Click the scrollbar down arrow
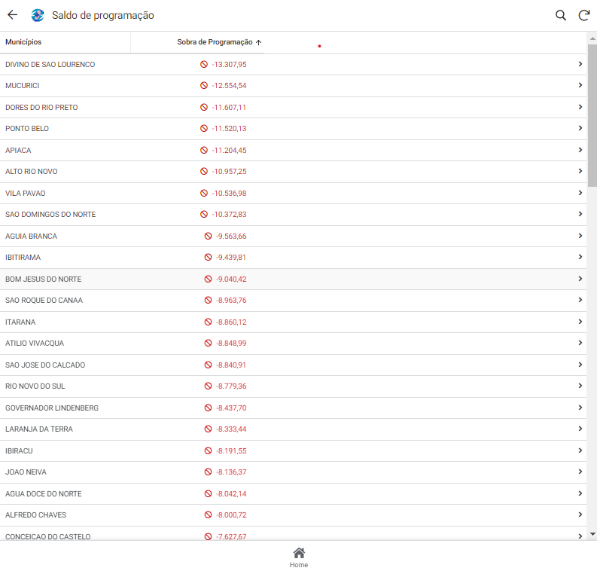 (x=592, y=533)
